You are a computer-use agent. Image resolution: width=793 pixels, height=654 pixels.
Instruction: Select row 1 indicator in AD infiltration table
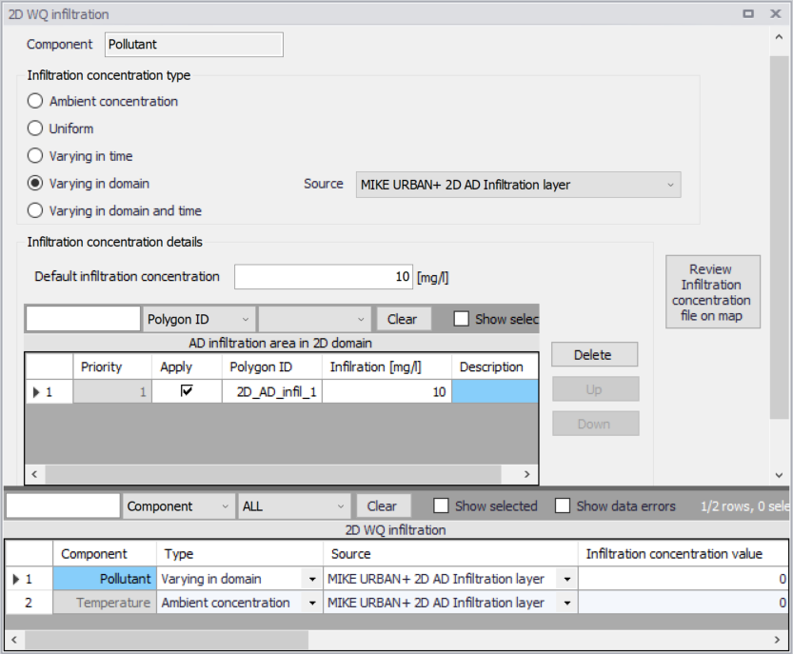(x=50, y=391)
